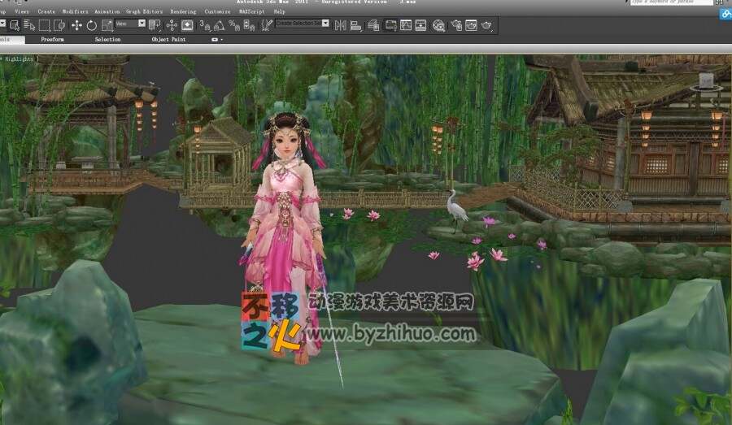
Task: Open the Rendering menu
Action: 183,11
